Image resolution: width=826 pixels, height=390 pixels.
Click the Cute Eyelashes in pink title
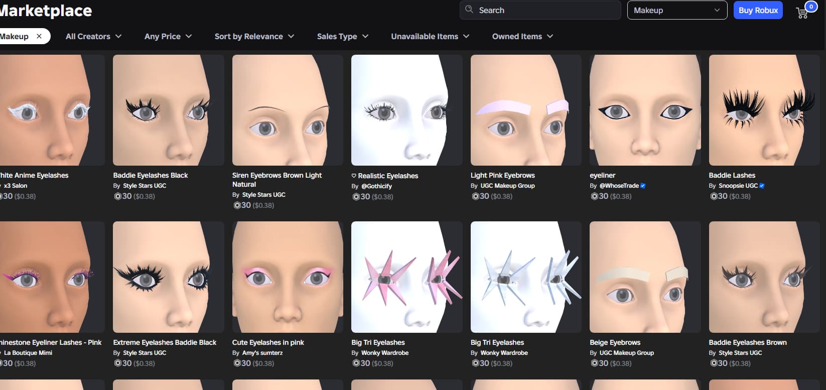click(x=268, y=342)
